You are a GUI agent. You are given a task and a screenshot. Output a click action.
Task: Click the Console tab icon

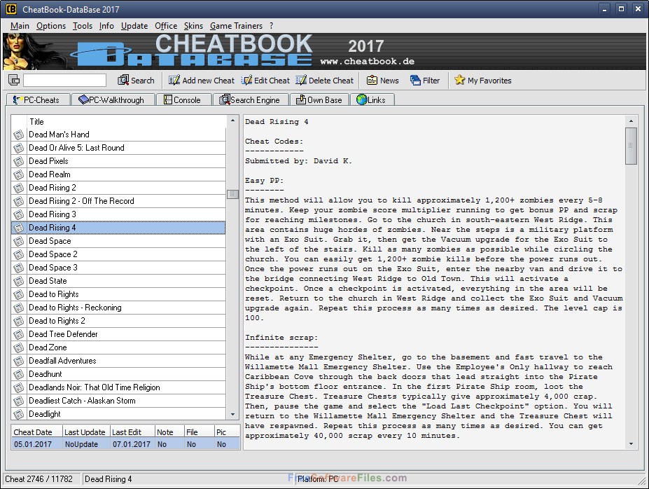point(167,99)
